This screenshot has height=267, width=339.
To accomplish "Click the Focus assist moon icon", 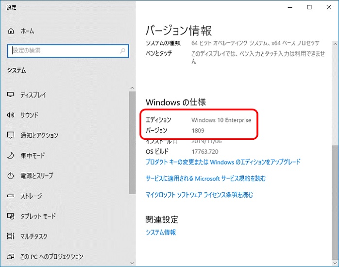I will 11,155.
